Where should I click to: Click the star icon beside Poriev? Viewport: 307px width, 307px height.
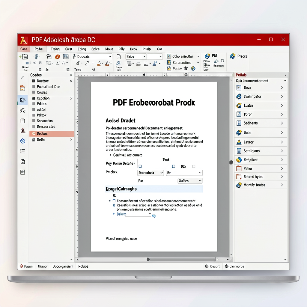186,68
